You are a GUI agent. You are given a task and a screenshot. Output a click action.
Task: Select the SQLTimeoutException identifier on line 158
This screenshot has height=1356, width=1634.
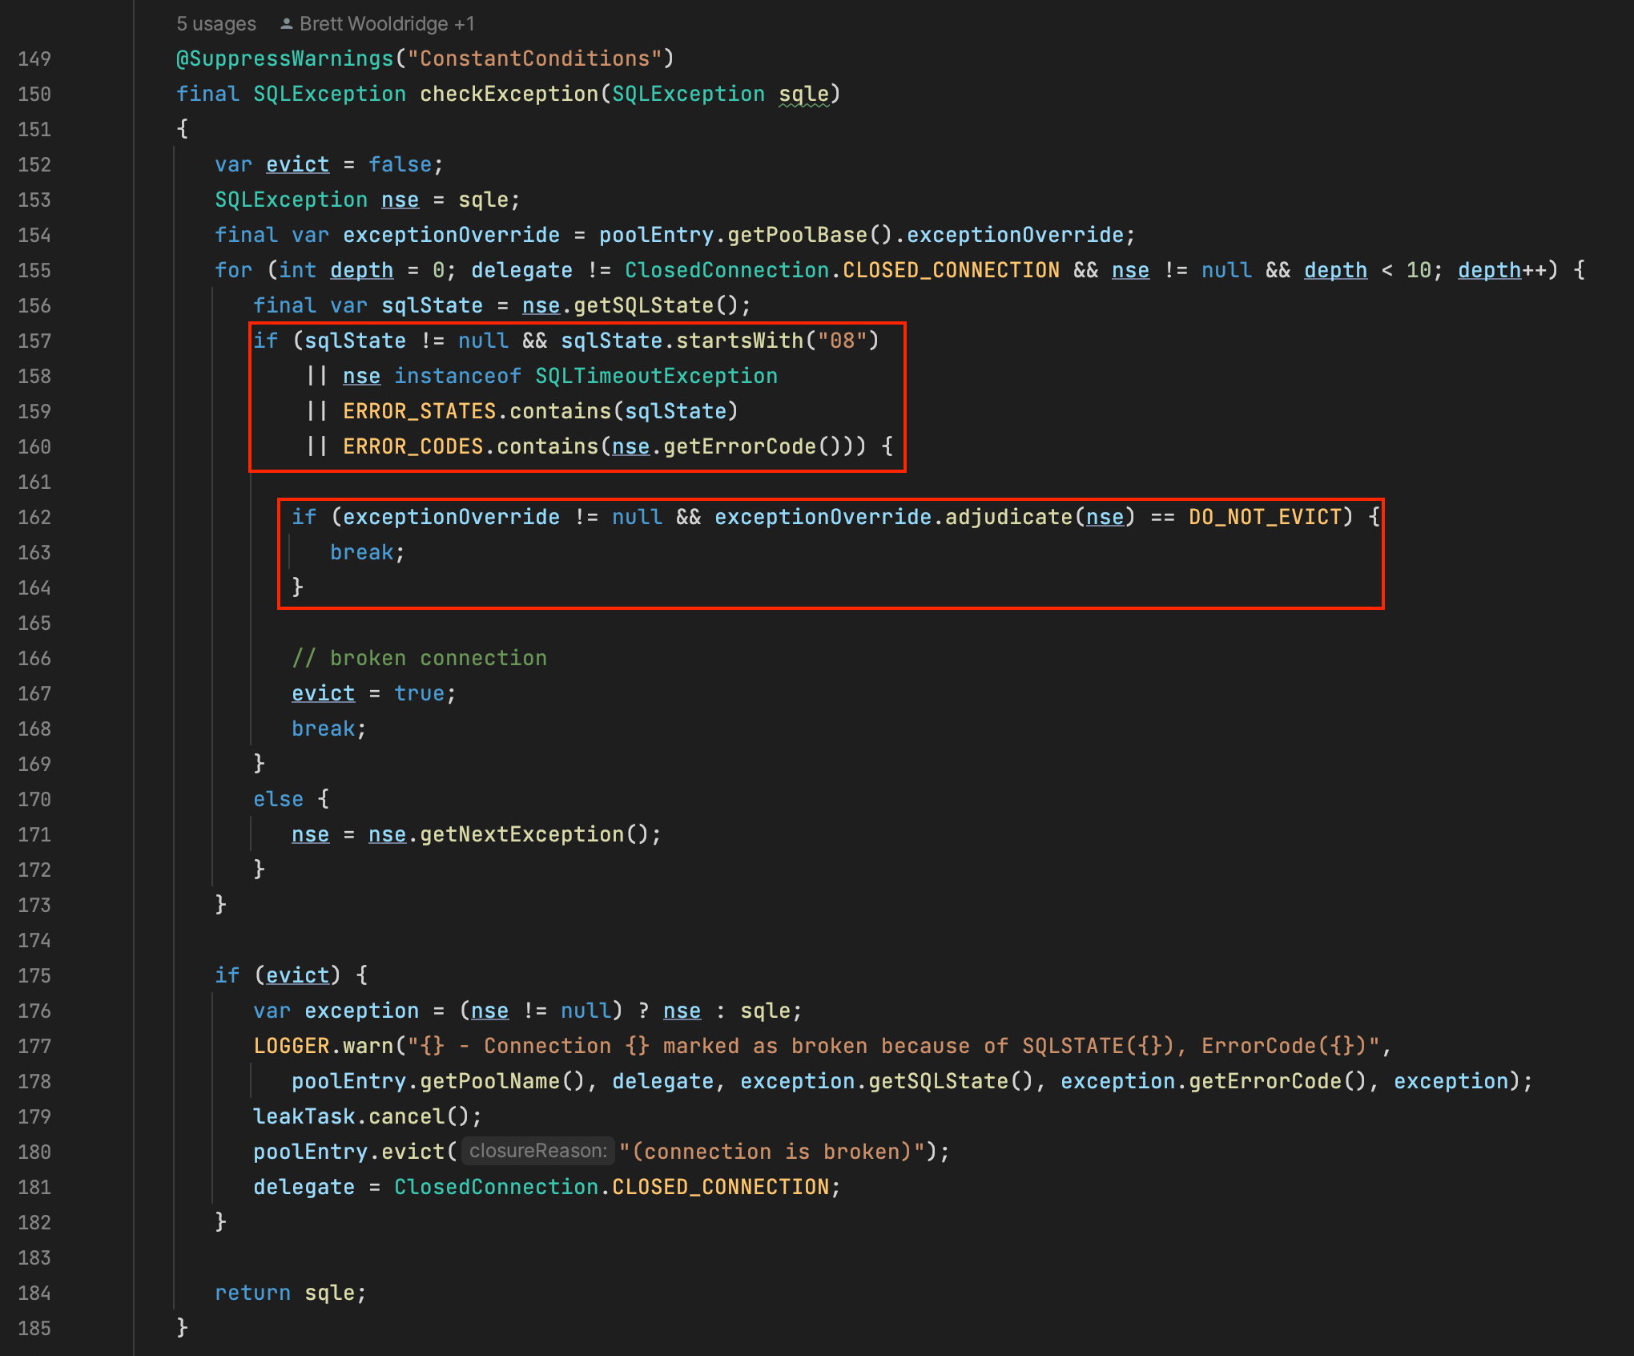(655, 375)
